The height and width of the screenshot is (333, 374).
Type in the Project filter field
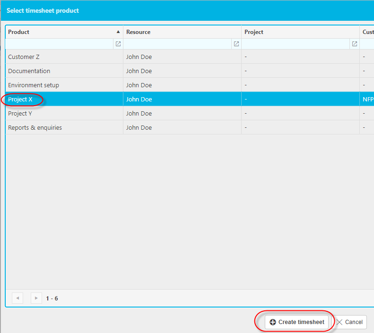[x=296, y=44]
